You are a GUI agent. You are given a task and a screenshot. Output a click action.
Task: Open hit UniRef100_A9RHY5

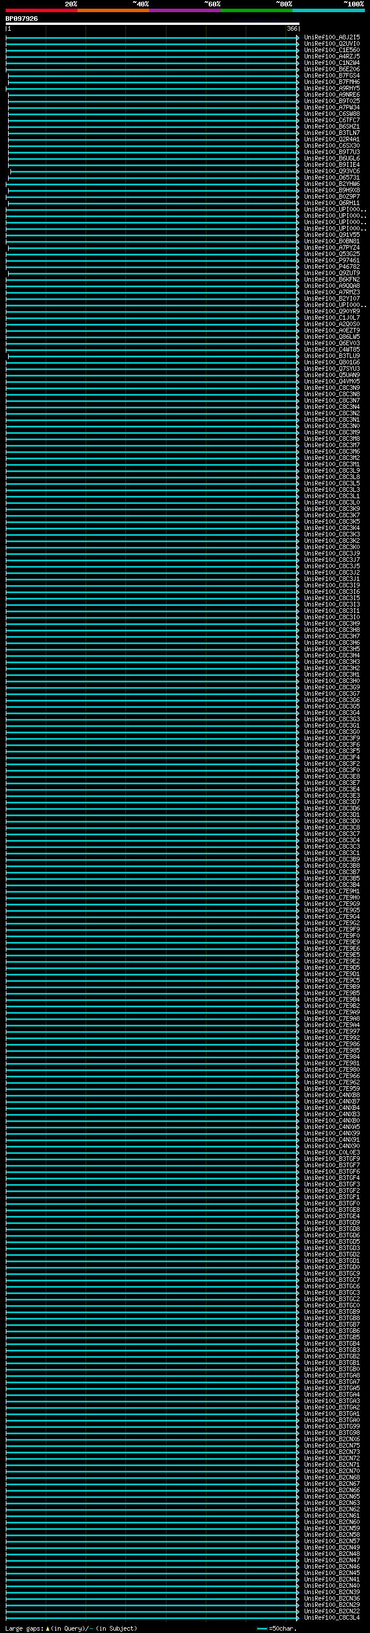(x=332, y=88)
